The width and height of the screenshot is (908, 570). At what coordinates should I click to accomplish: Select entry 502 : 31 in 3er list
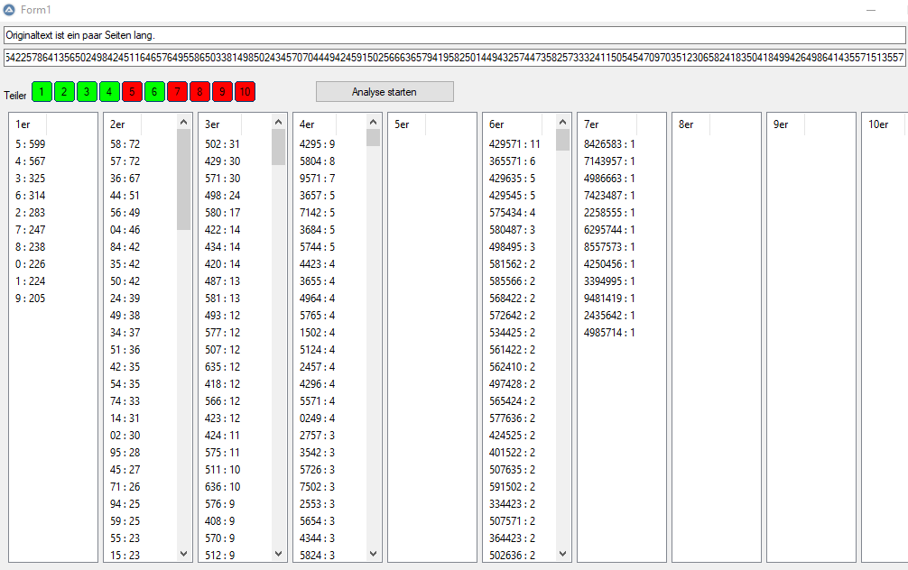click(x=222, y=144)
